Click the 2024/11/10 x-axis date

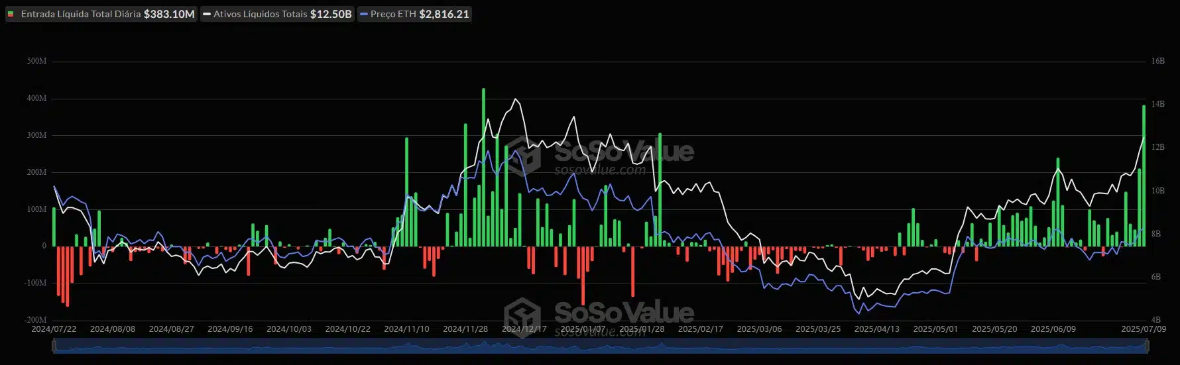tap(406, 329)
